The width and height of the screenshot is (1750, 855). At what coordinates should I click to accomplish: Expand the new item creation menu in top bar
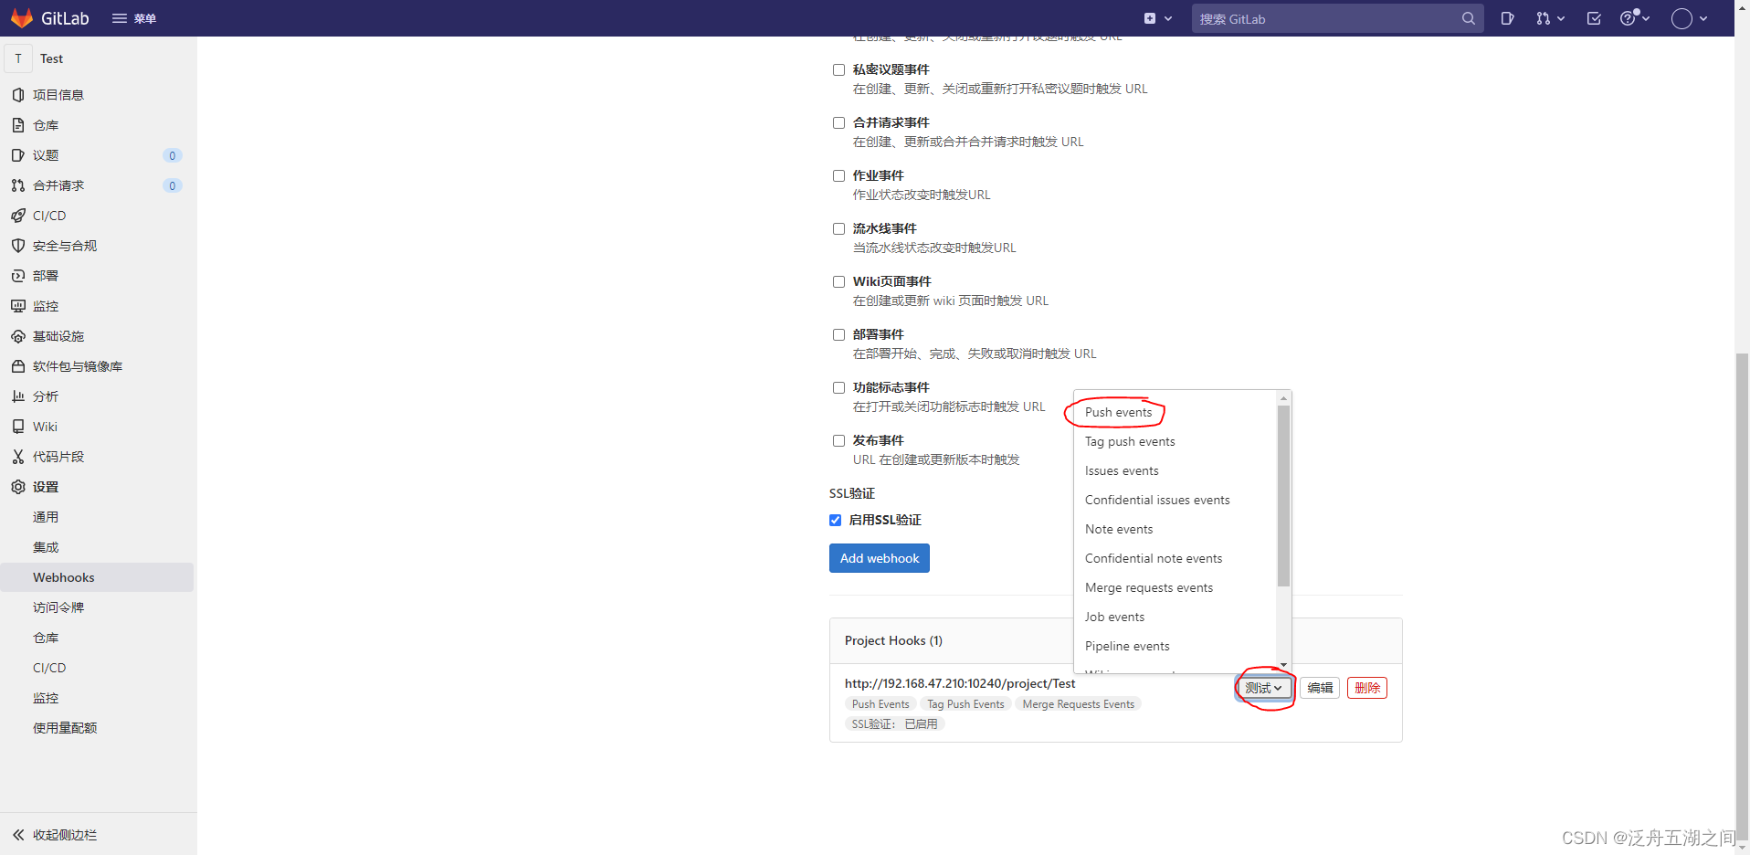point(1156,18)
